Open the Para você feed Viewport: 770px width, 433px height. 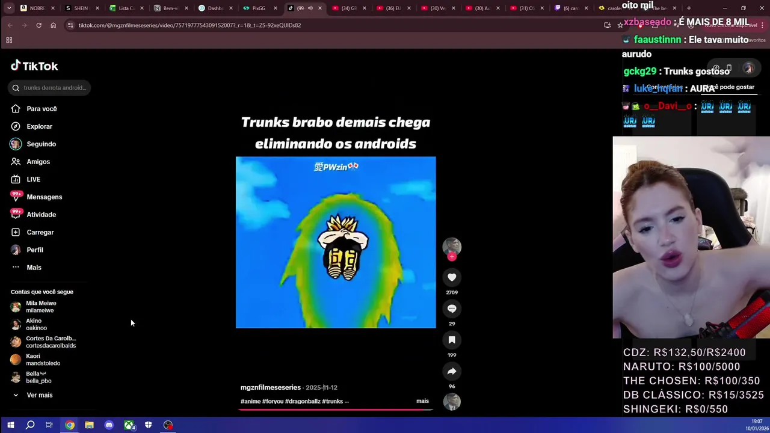(x=42, y=109)
